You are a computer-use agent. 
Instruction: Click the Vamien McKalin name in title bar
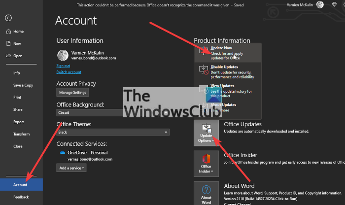tap(300, 5)
